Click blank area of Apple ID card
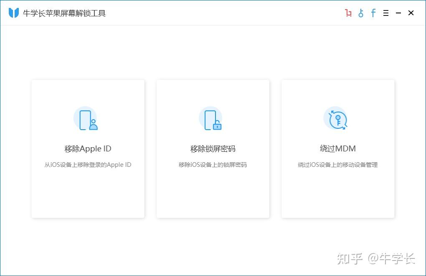 (x=88, y=194)
